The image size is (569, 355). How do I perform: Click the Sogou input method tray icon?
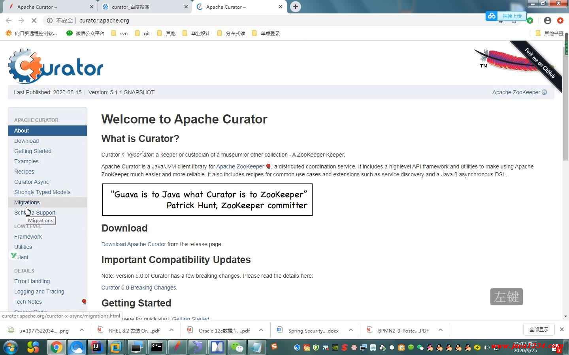click(x=274, y=346)
